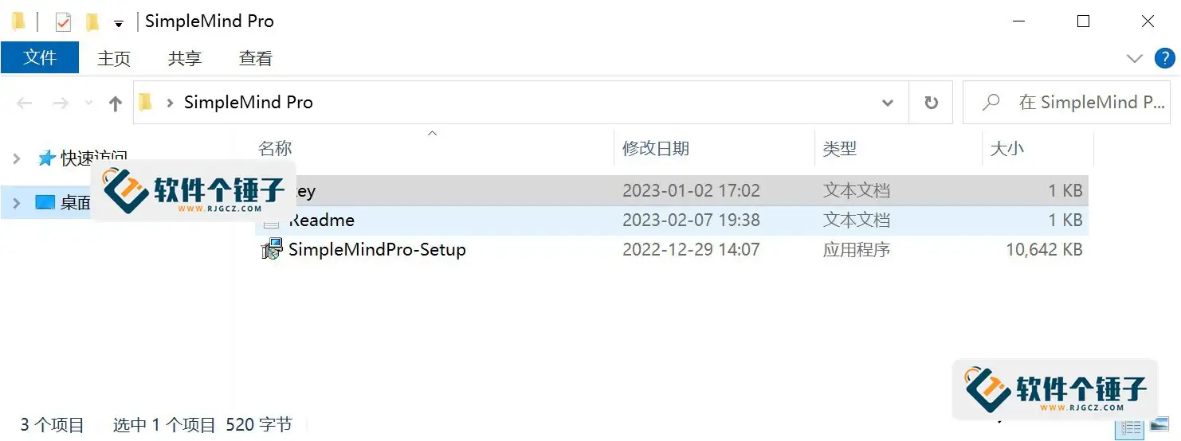Expand the 快速访问 tree node

pyautogui.click(x=17, y=158)
